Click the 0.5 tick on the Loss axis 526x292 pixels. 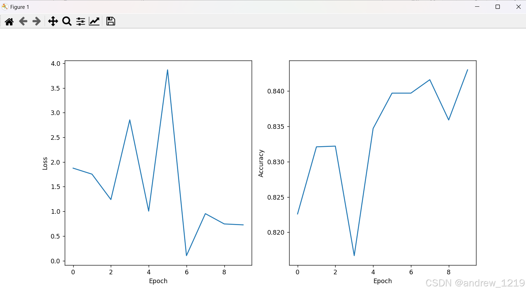point(56,236)
